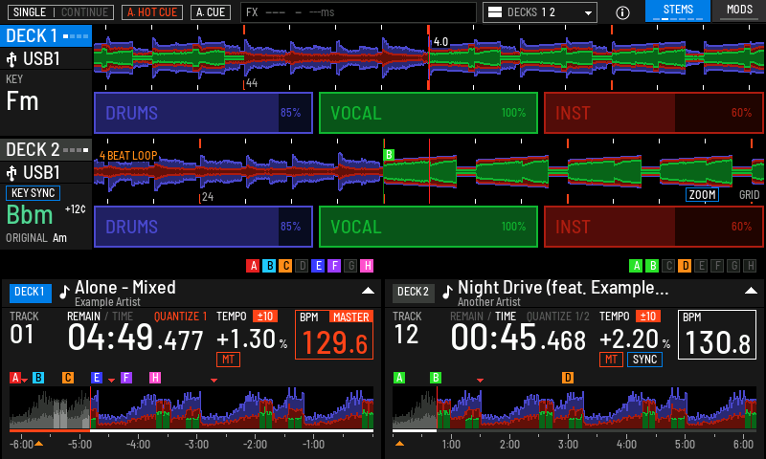Select Deck 1 empty hot cue G indicator
Screen dimensions: 766x459
pos(350,266)
